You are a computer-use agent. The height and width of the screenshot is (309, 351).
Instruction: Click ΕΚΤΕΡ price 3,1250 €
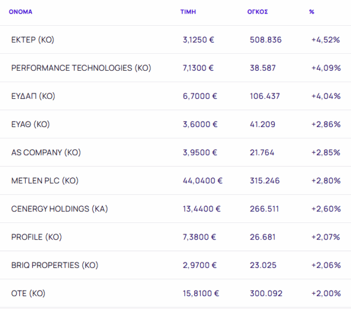[198, 40]
